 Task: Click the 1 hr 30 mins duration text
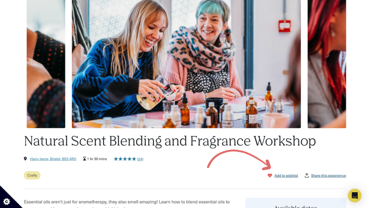tap(97, 159)
